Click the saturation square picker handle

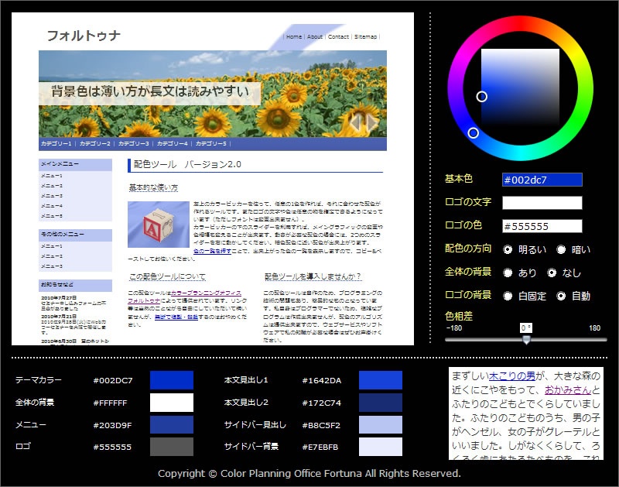tap(481, 97)
